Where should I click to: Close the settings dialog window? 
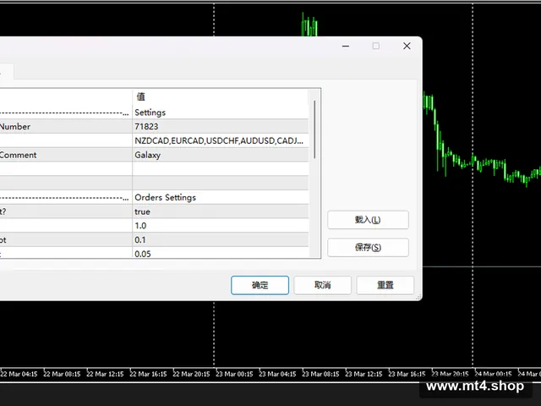(x=407, y=46)
